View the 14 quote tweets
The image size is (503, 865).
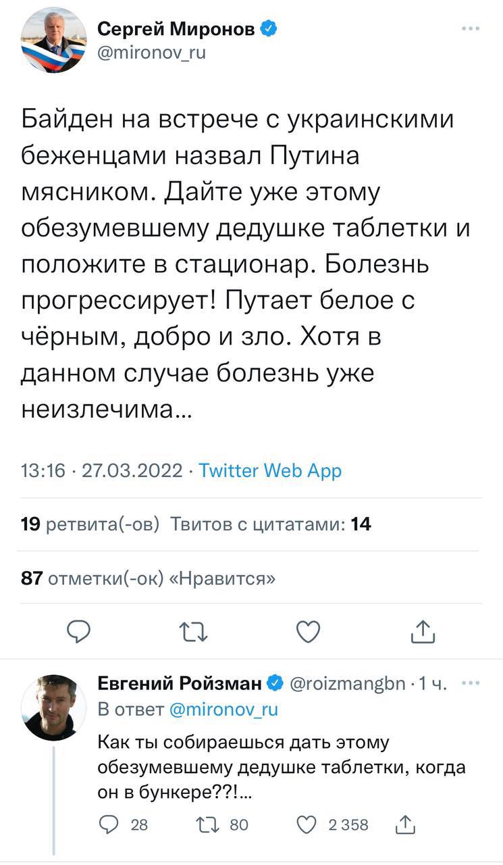270,524
